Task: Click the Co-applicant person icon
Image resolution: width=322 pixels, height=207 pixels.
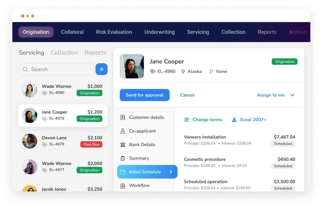Action: tap(123, 131)
